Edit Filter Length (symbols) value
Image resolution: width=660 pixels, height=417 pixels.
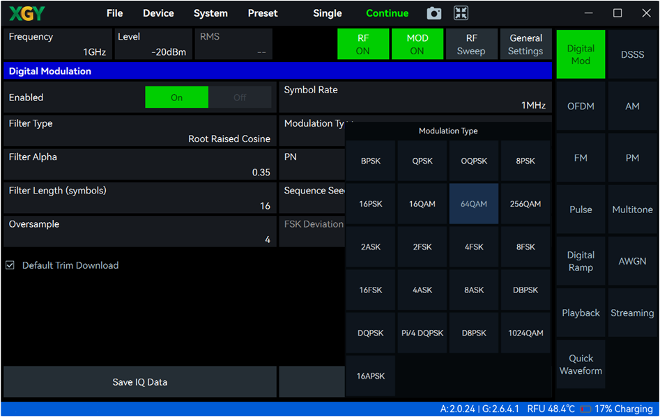140,198
